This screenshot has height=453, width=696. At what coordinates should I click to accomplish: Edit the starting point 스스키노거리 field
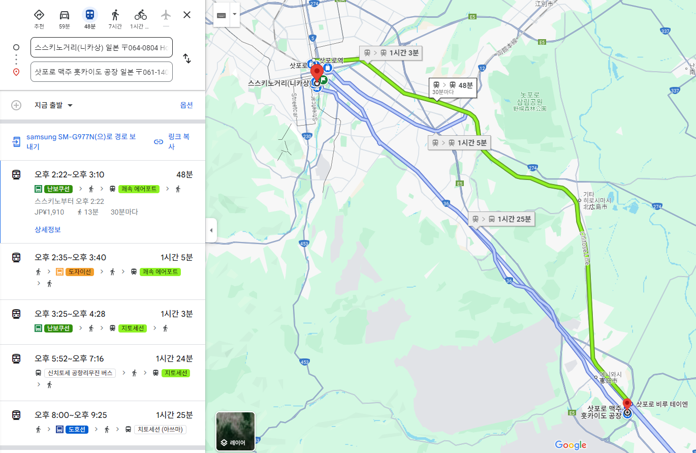coord(102,47)
